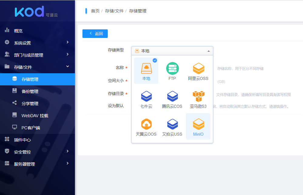Expand the 服务器管理 submenu chevron
Viewport: 303px width, 195px height.
(68, 164)
